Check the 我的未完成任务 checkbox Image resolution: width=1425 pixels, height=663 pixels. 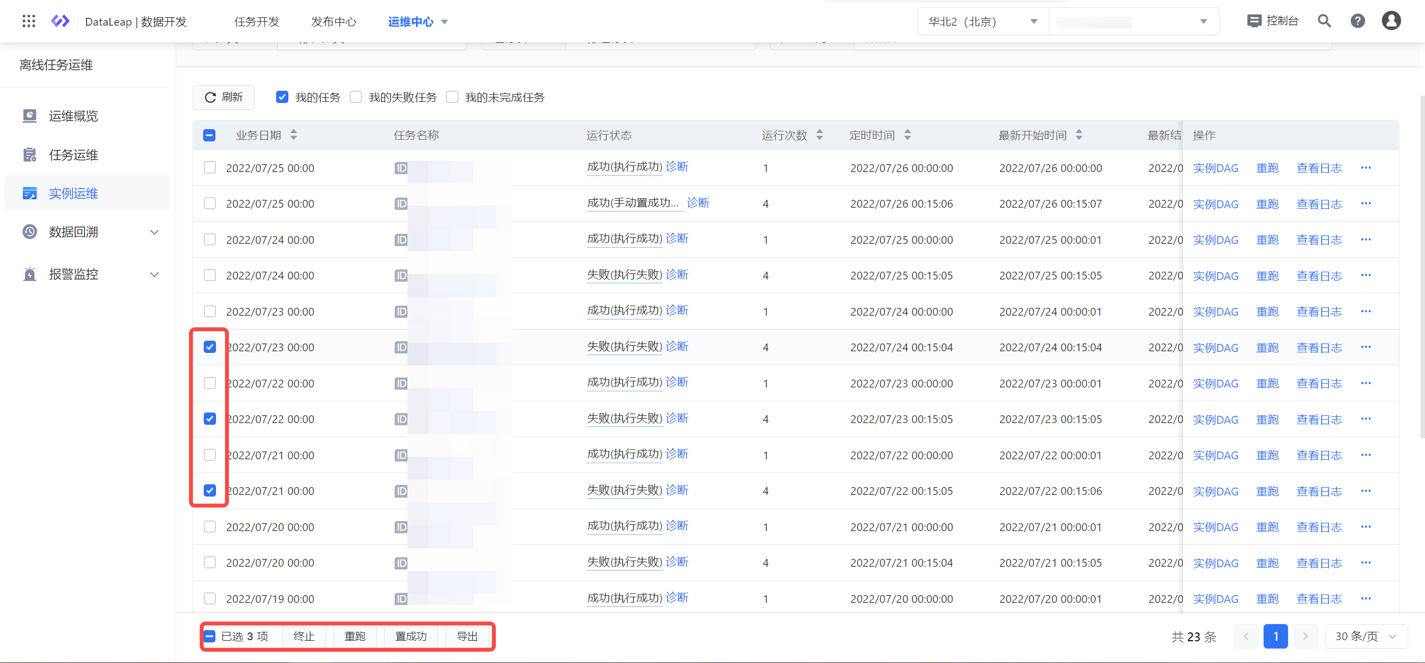453,97
